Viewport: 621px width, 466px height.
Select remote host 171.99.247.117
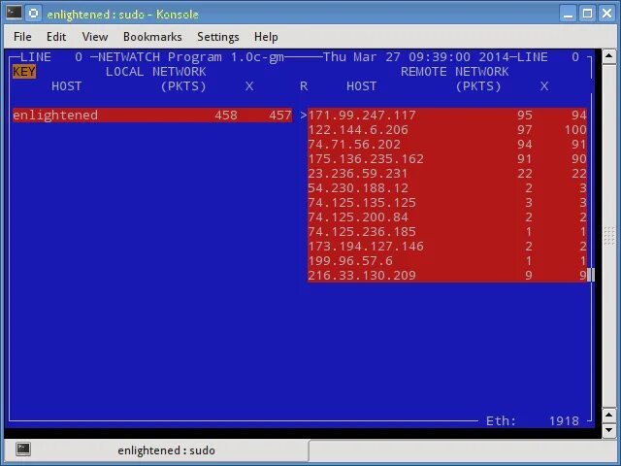(447, 116)
